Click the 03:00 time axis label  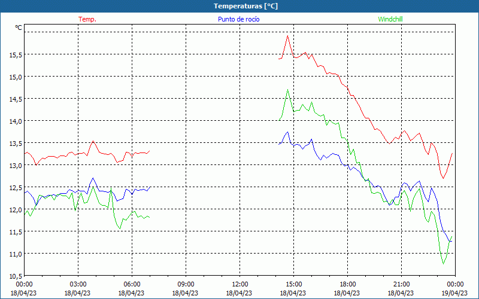78,285
